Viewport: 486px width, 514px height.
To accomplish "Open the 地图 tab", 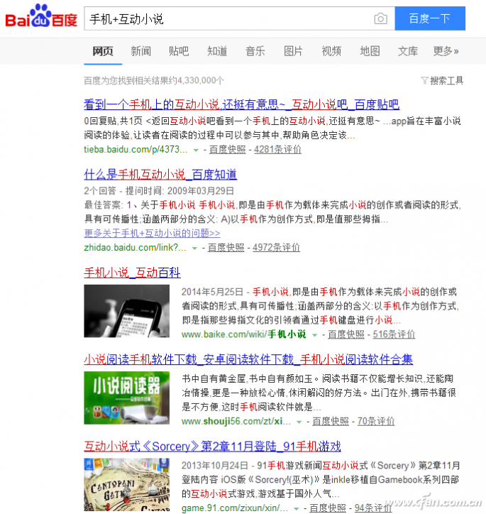I will pyautogui.click(x=370, y=51).
